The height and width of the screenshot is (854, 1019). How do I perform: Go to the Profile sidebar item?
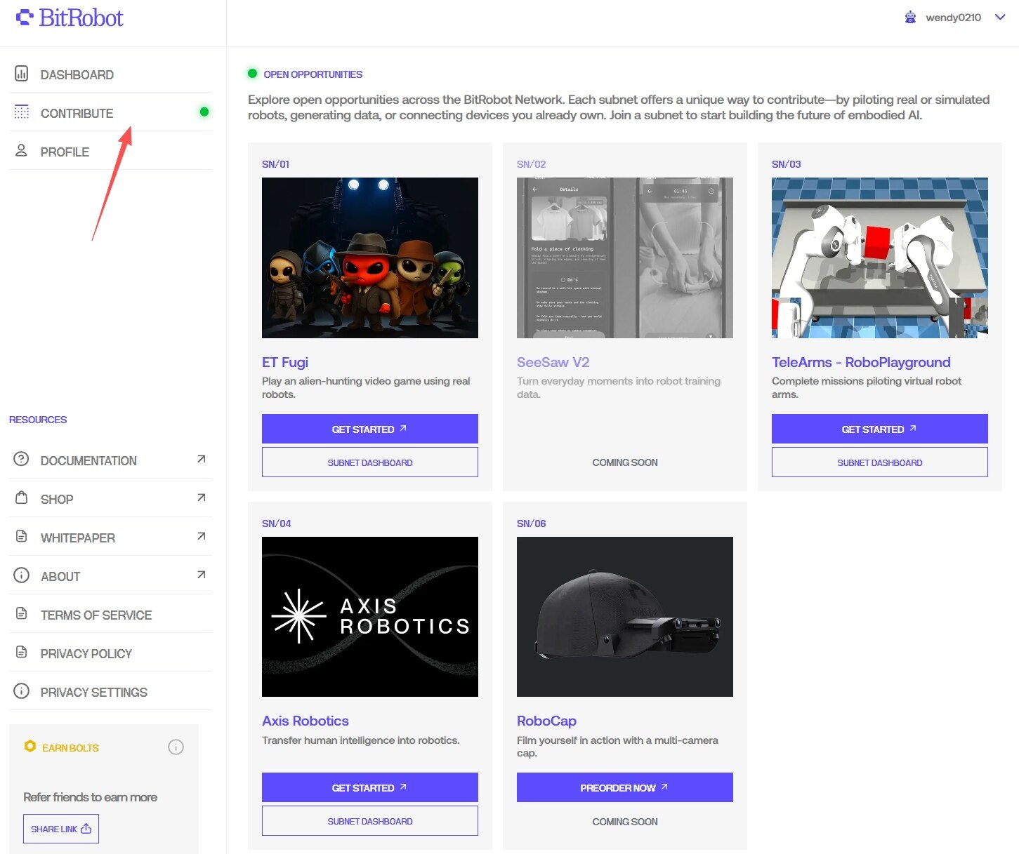(110, 152)
